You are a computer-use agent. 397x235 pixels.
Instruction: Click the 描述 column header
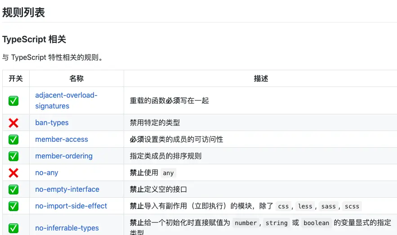(x=261, y=79)
